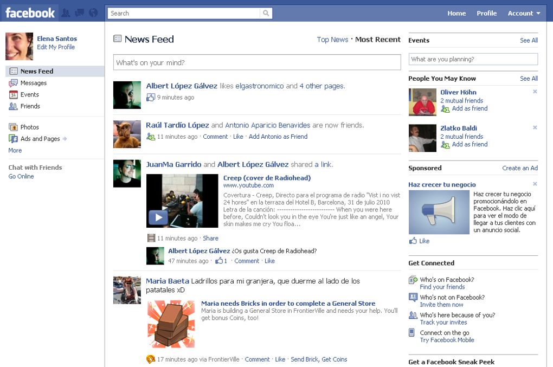Image resolution: width=553 pixels, height=367 pixels.
Task: Play the Creep video thumbnail
Action: 182,201
